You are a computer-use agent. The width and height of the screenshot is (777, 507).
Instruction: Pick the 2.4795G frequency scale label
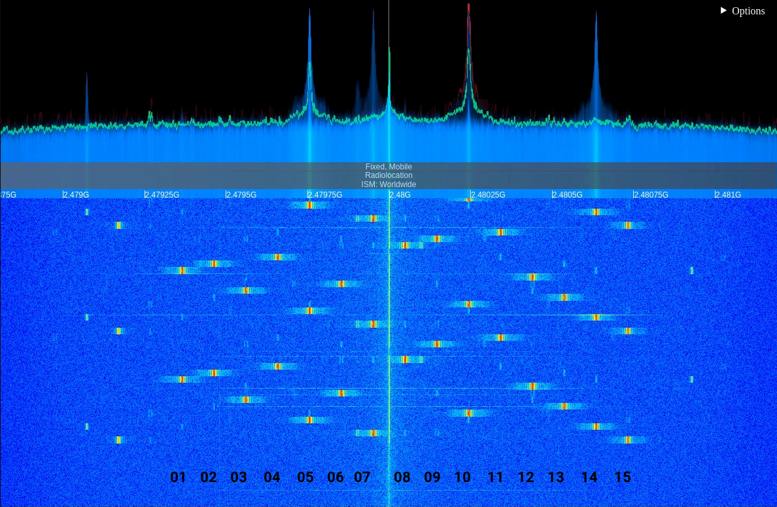point(241,195)
